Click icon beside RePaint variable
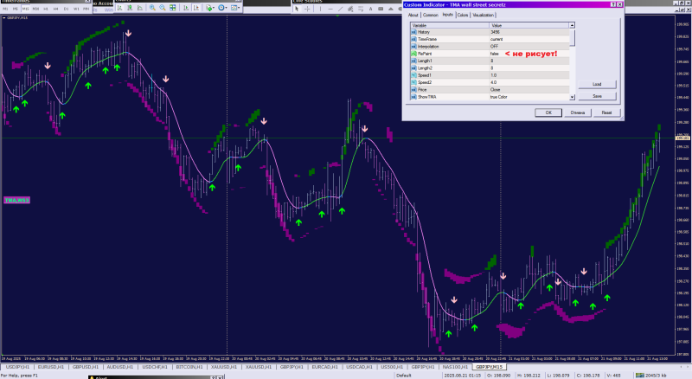 (x=414, y=54)
